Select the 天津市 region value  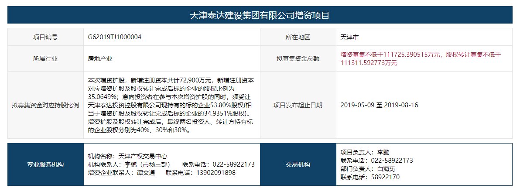pos(349,37)
